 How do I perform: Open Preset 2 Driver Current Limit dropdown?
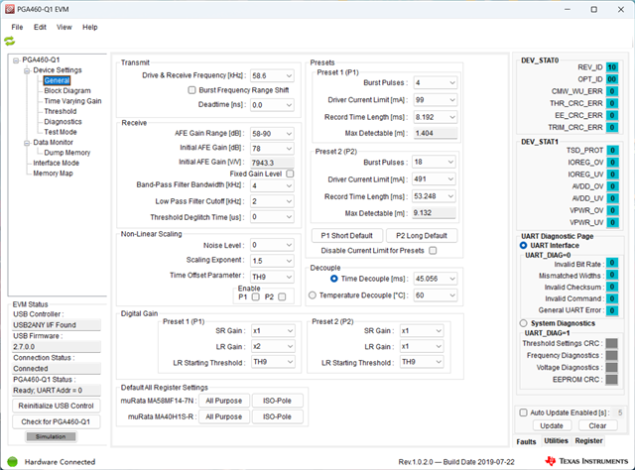(x=434, y=178)
